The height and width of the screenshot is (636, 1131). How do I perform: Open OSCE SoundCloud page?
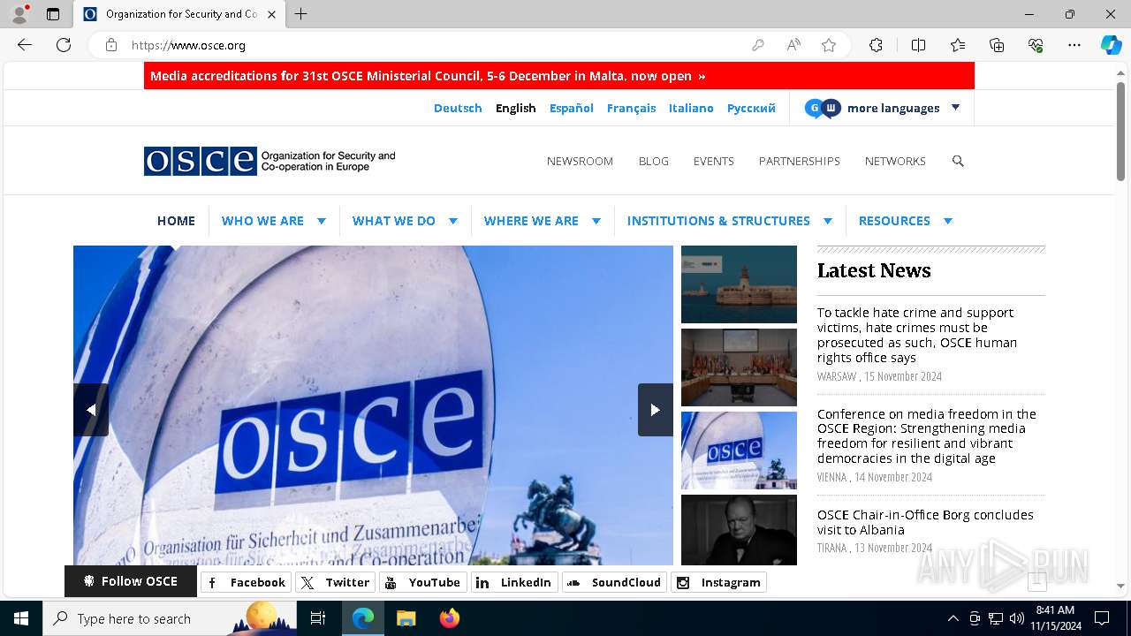point(615,582)
